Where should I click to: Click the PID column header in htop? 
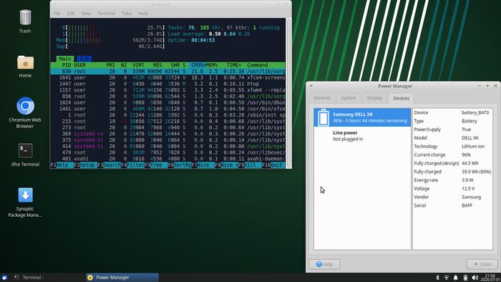pyautogui.click(x=67, y=65)
